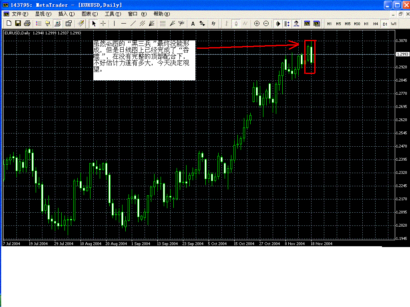This screenshot has height=307, width=410.
Task: Create a new chart with the blank page icon
Action: tap(9, 24)
